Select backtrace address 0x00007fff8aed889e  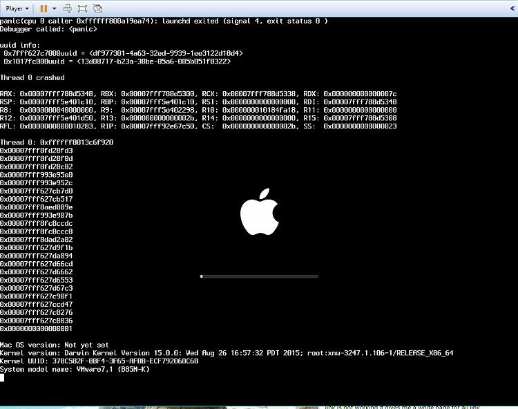point(37,207)
